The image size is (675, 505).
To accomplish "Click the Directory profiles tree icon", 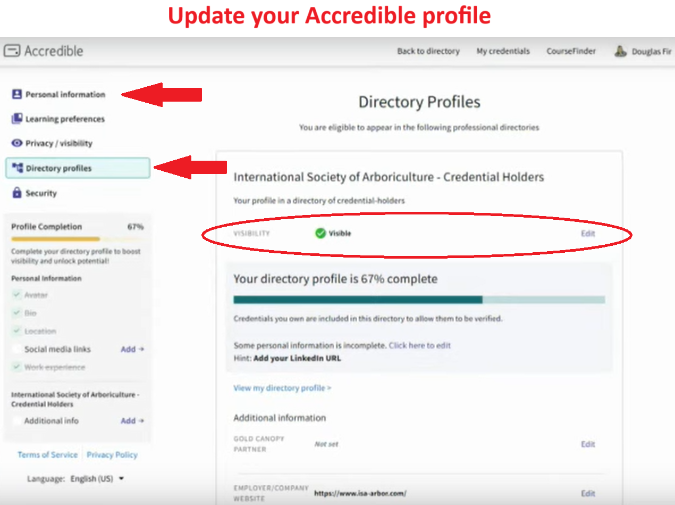I will click(x=17, y=168).
